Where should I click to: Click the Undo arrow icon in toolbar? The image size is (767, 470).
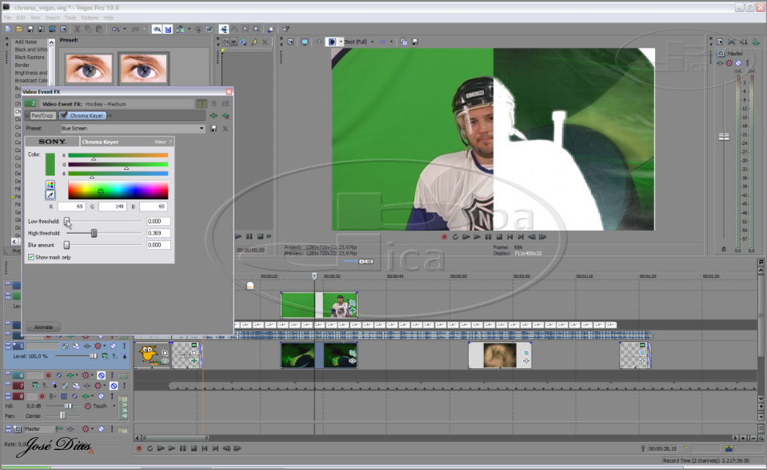pyautogui.click(x=115, y=30)
